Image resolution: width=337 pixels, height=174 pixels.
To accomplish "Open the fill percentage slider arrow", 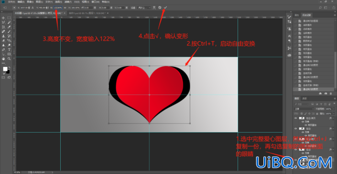I will [x=334, y=114].
